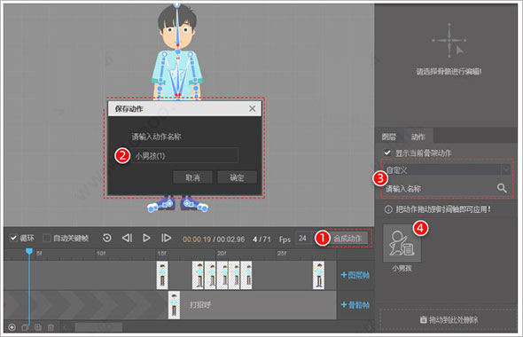Click the 10f mark on timeline ruler
The height and width of the screenshot is (337, 523).
[101, 254]
